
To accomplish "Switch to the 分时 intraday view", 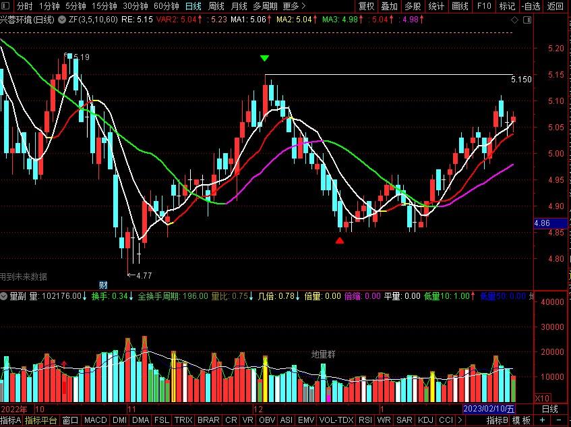I will coord(24,6).
